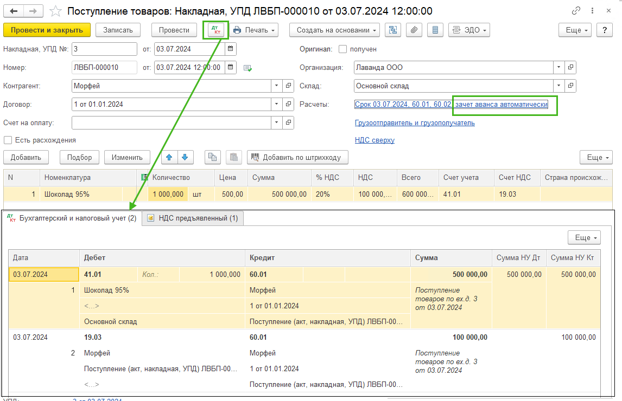Open the Счет на оплату card icon
This screenshot has height=401, width=622.
288,122
